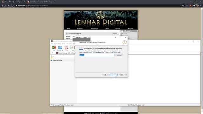Open the WinRAR address bar dropdown arrow
This screenshot has height=114, width=203.
[x=200, y=53]
